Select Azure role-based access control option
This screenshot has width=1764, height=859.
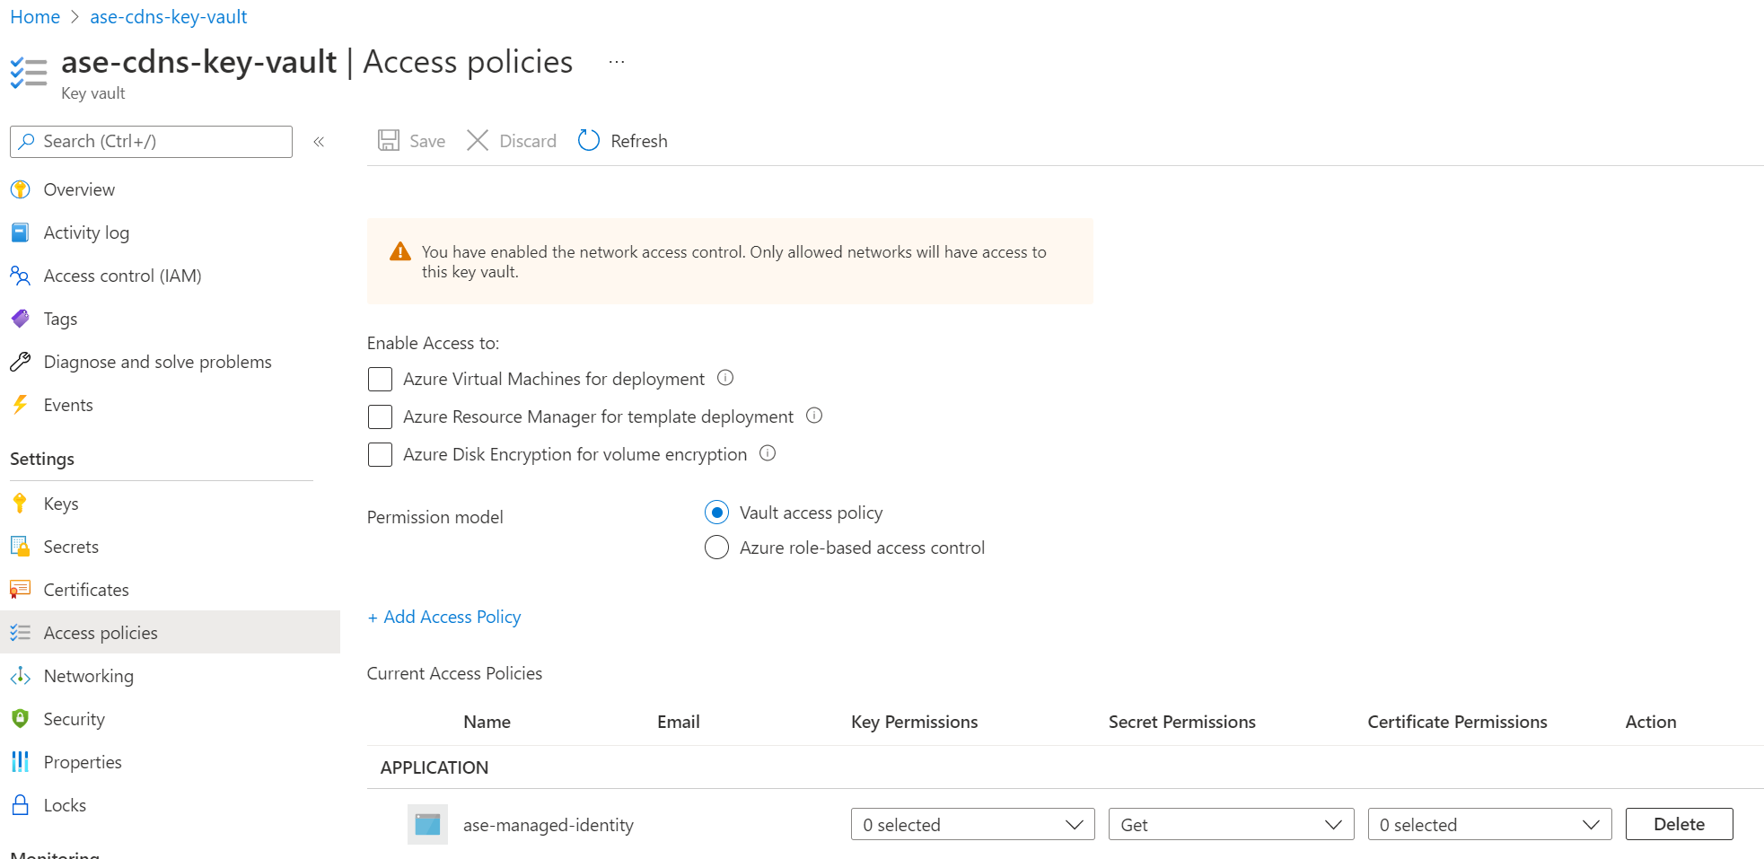tap(716, 548)
